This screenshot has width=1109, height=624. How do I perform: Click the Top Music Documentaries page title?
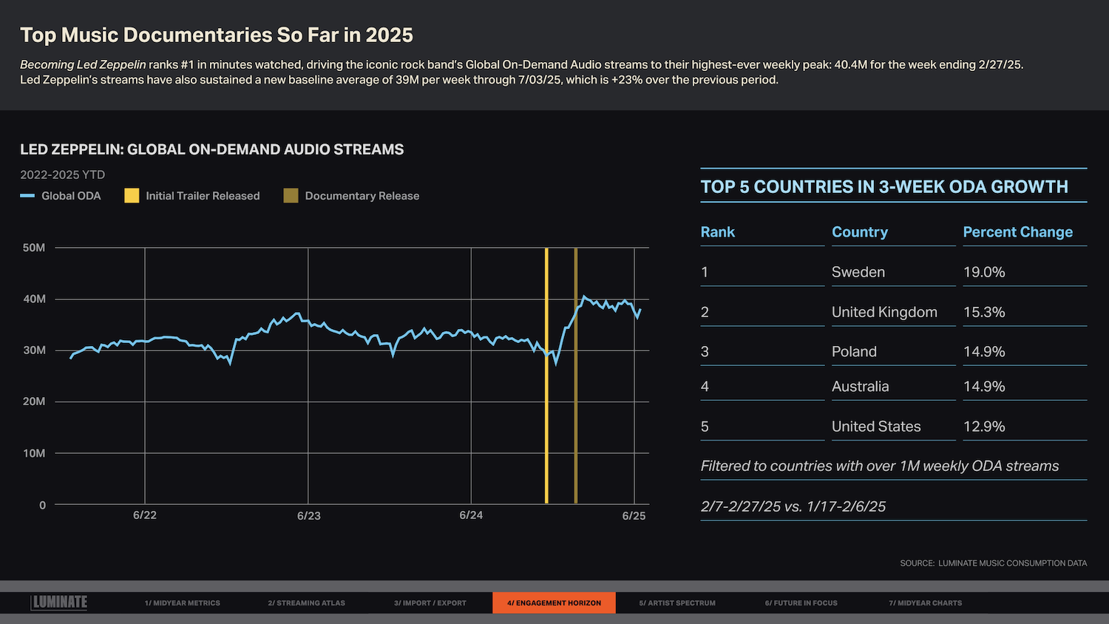coord(217,35)
